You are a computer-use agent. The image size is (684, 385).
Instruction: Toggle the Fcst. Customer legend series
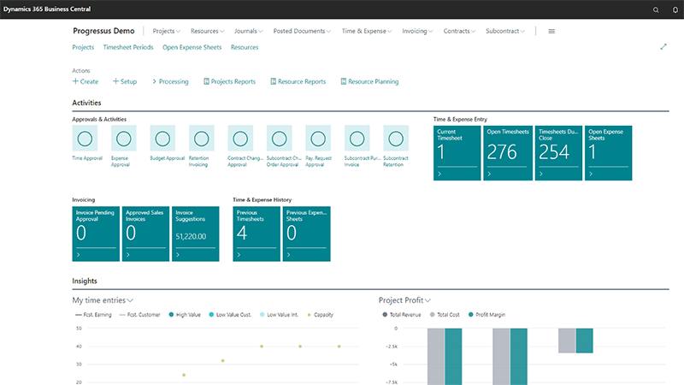click(139, 315)
